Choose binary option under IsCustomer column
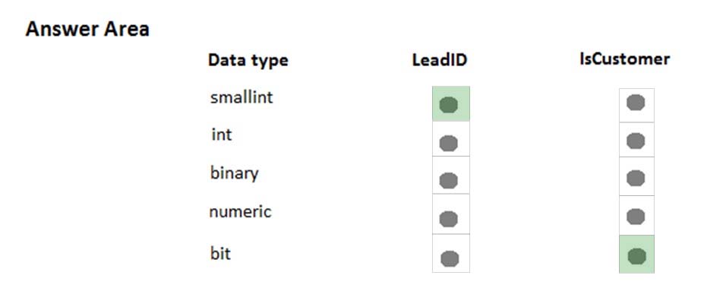 pyautogui.click(x=636, y=178)
